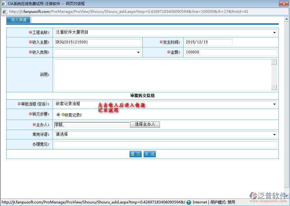This screenshot has width=290, height=206.
Task: Focus the 金额 amount field
Action: (x=231, y=52)
